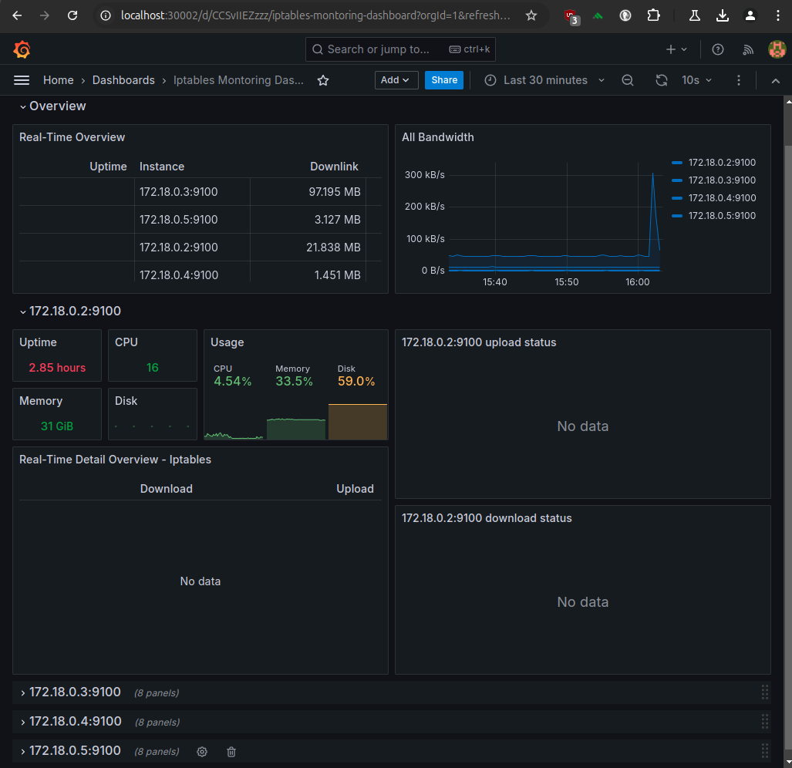Image resolution: width=792 pixels, height=768 pixels.
Task: Sort by Upload column header
Action: click(x=355, y=489)
